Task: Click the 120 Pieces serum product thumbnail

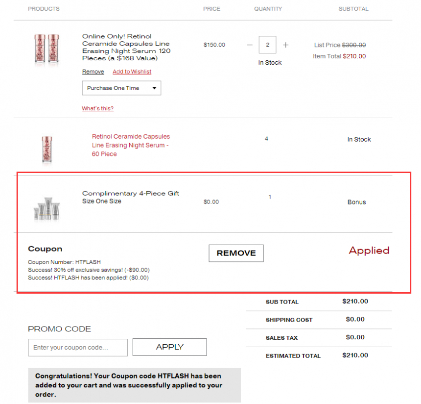Action: coord(47,49)
